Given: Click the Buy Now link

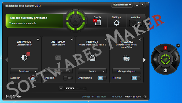Looking at the screenshot, I should coord(101,96).
